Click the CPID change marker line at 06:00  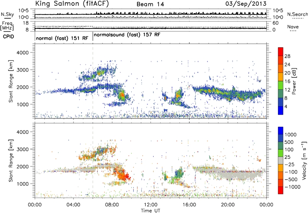coord(93,36)
